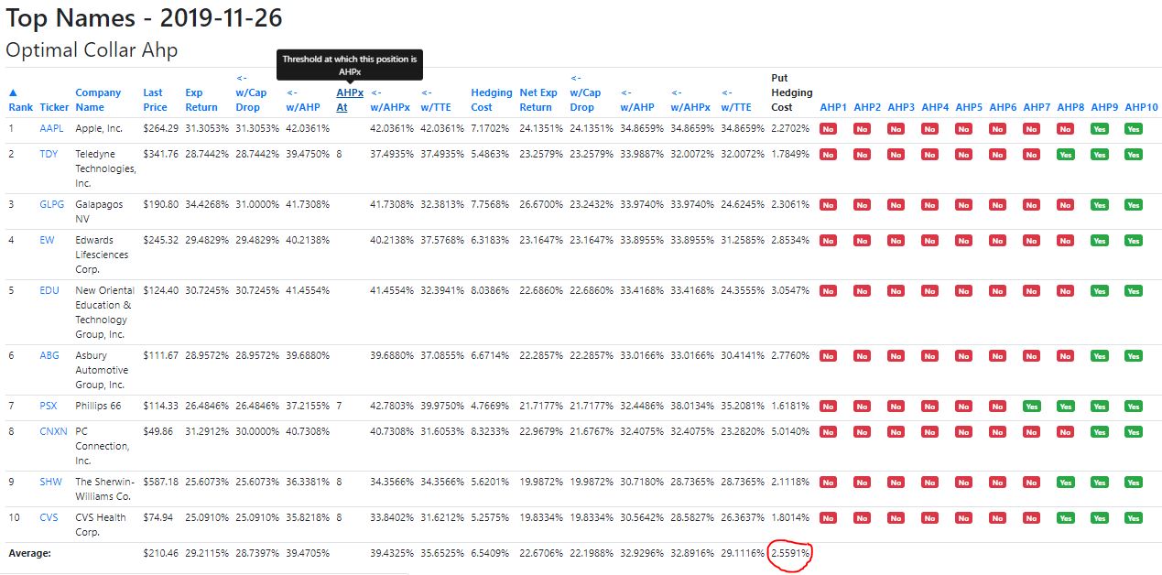Sort by AHP1 column header
The height and width of the screenshot is (575, 1162).
click(833, 107)
